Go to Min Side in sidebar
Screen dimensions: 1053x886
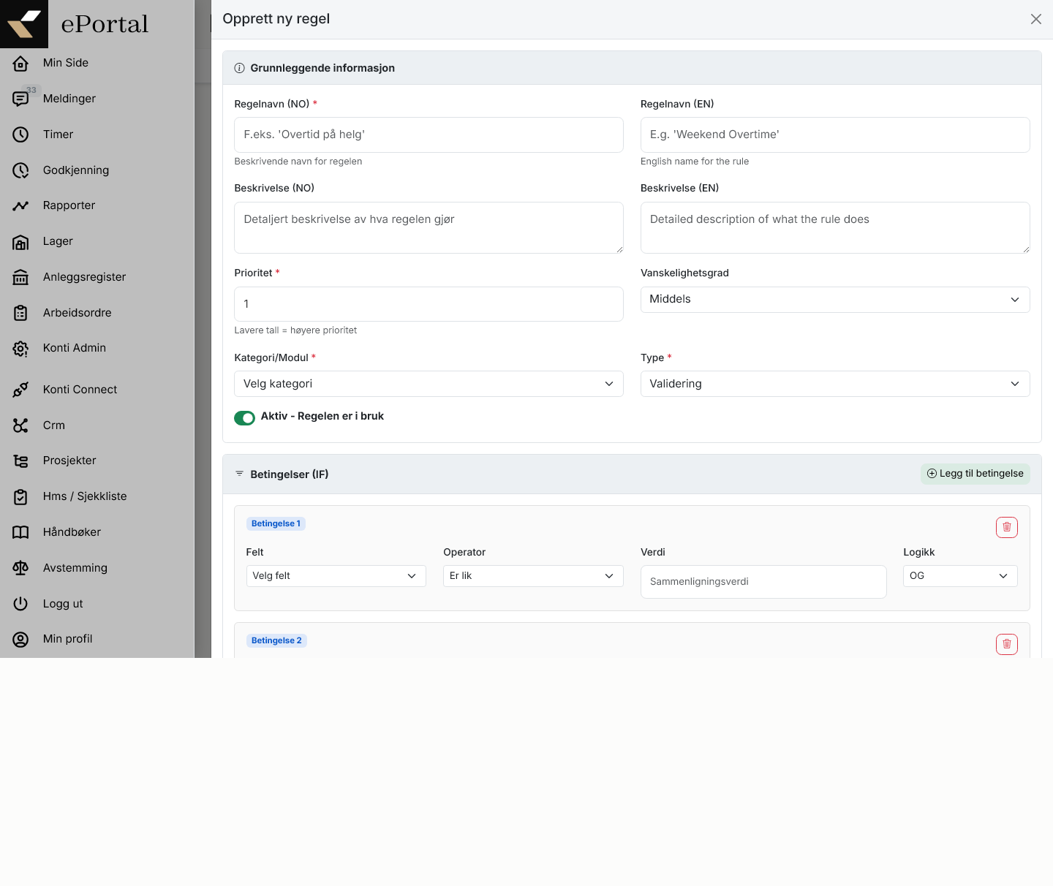click(66, 63)
